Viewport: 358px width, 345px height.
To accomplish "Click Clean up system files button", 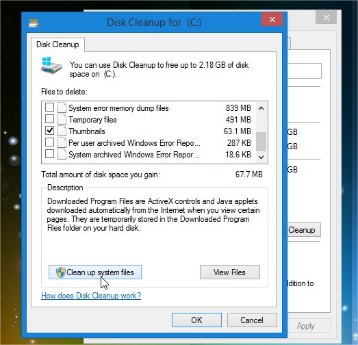I will (95, 272).
